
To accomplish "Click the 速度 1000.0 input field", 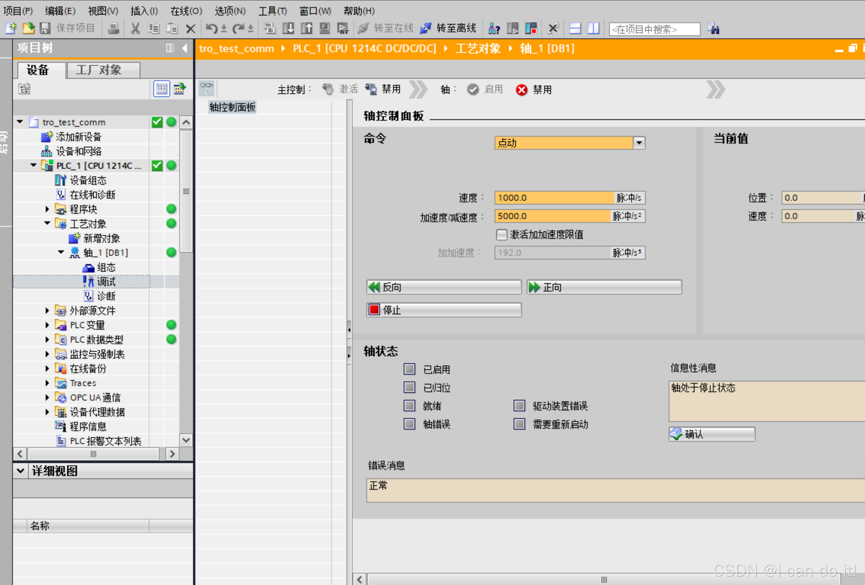I will 553,198.
